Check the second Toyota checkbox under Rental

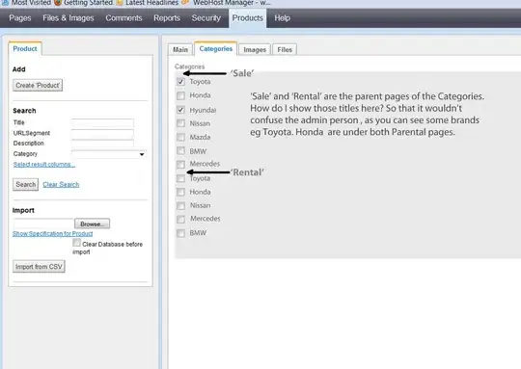(x=180, y=178)
